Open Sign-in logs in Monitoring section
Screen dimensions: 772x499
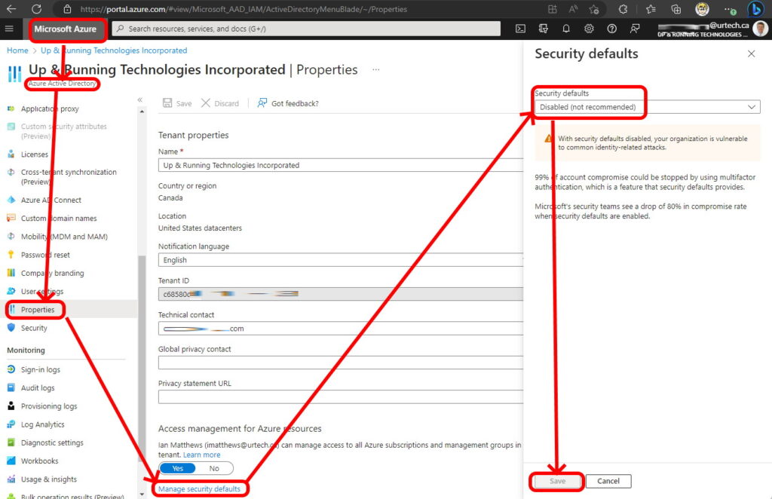pos(41,369)
